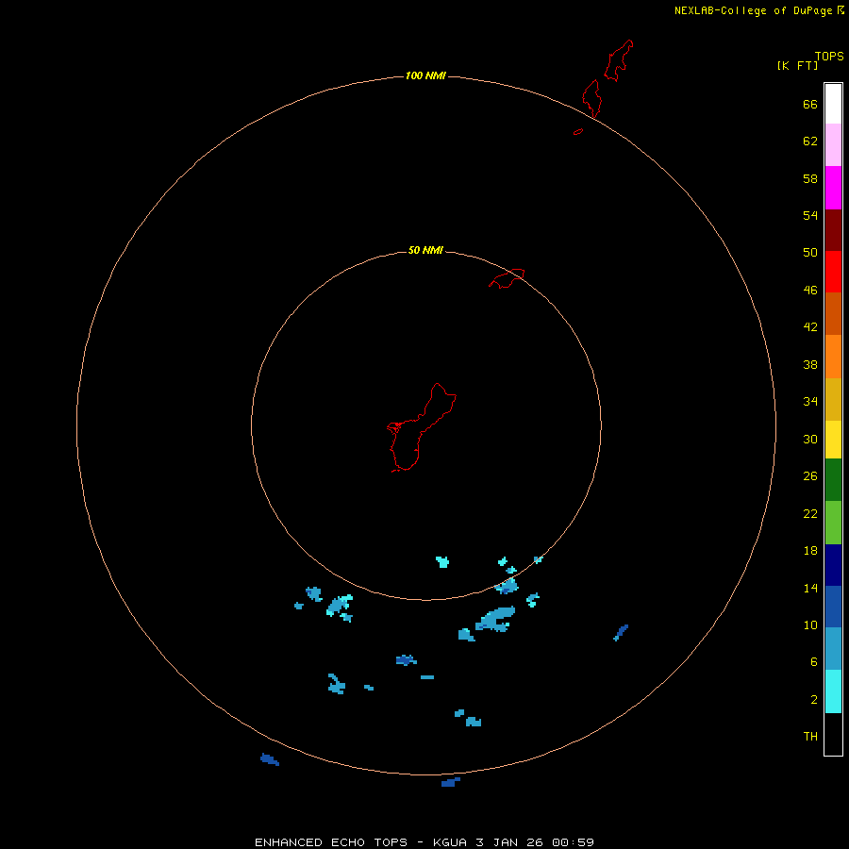Click the black TH threshold swatch

[833, 734]
